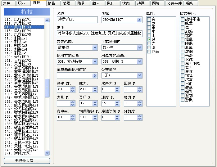Switch to the 系统 tab

click(x=191, y=3)
